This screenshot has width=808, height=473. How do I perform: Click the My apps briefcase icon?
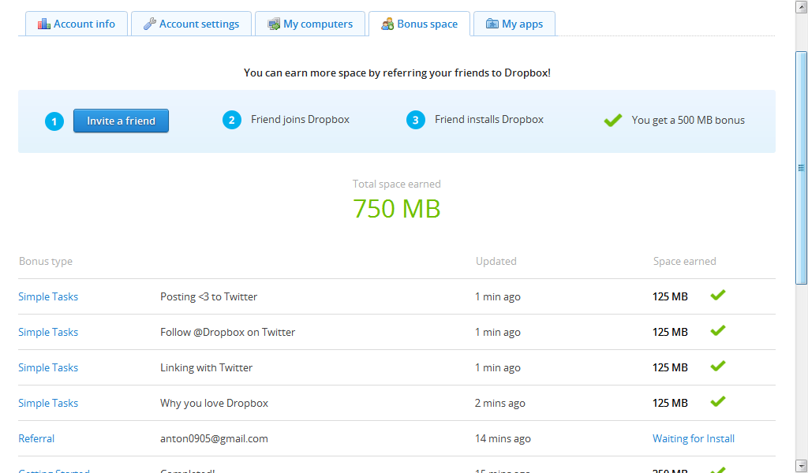(x=492, y=24)
